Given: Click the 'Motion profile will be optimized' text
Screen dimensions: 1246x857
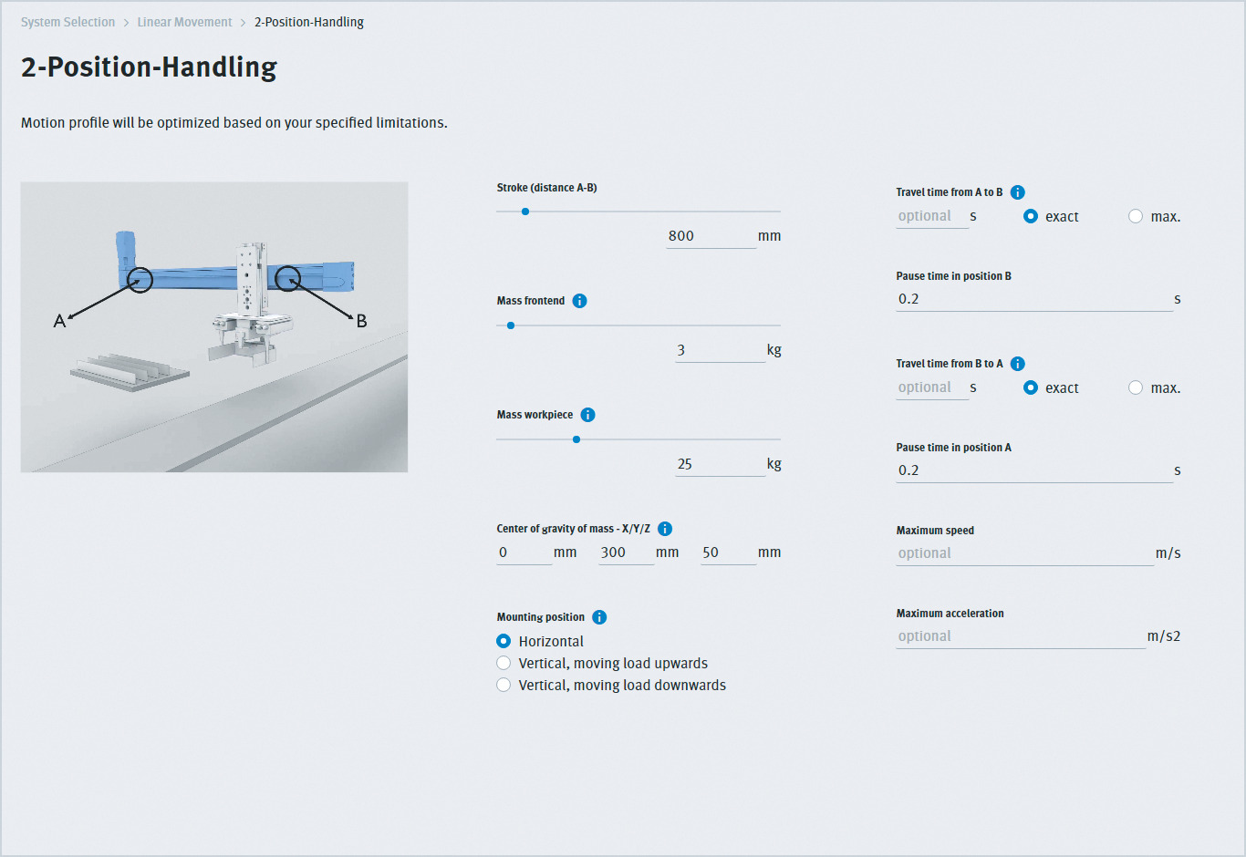Looking at the screenshot, I should coord(234,123).
